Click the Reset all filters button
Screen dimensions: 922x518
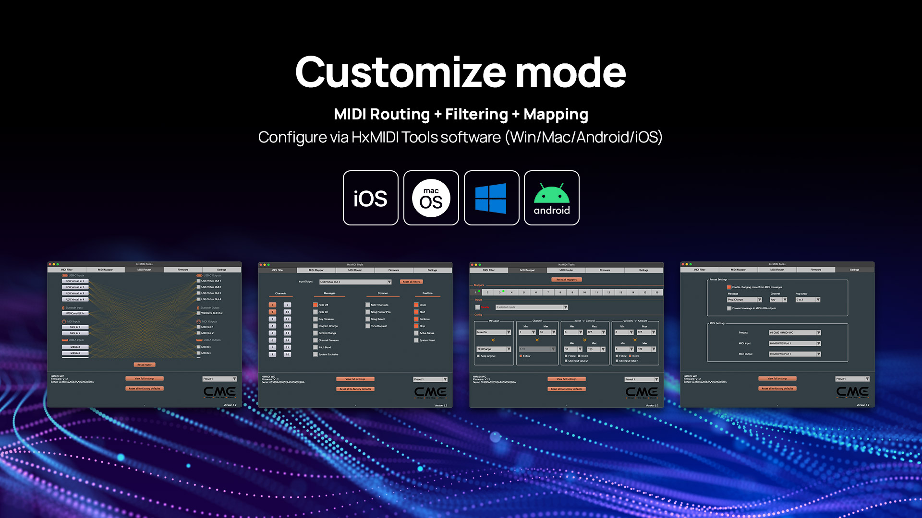click(x=411, y=282)
